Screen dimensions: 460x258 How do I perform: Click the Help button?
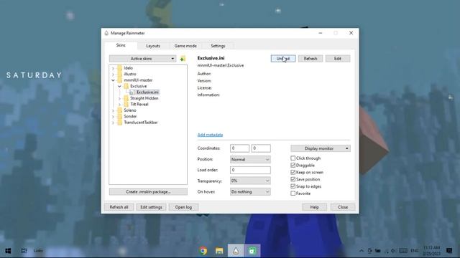click(315, 207)
